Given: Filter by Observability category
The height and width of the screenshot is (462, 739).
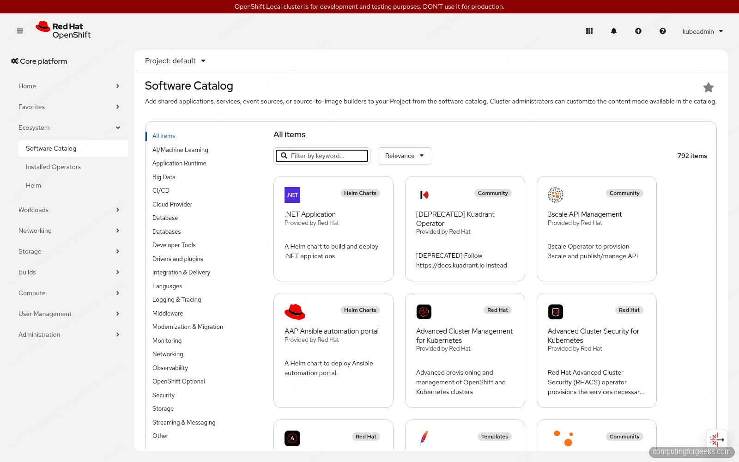Looking at the screenshot, I should click(x=170, y=368).
